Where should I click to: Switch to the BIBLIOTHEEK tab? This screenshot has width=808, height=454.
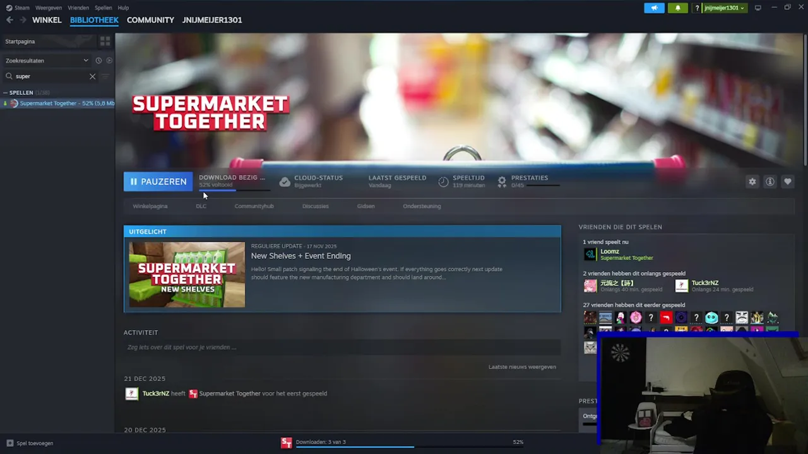point(94,20)
